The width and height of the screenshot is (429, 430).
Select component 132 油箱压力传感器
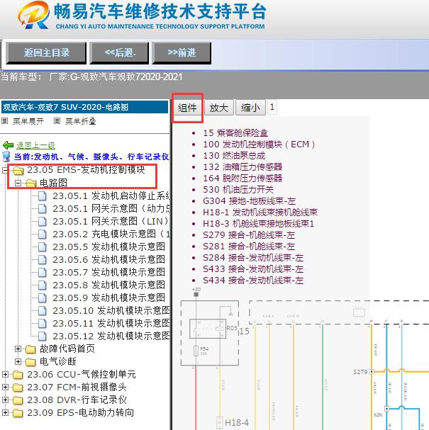pos(243,166)
